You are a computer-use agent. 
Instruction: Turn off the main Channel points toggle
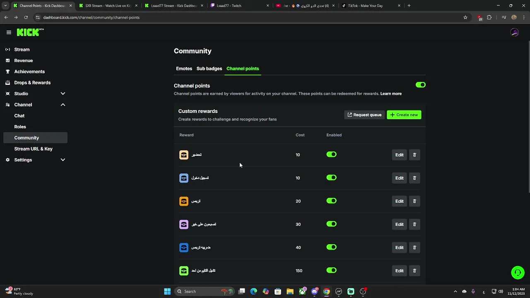[x=421, y=85]
